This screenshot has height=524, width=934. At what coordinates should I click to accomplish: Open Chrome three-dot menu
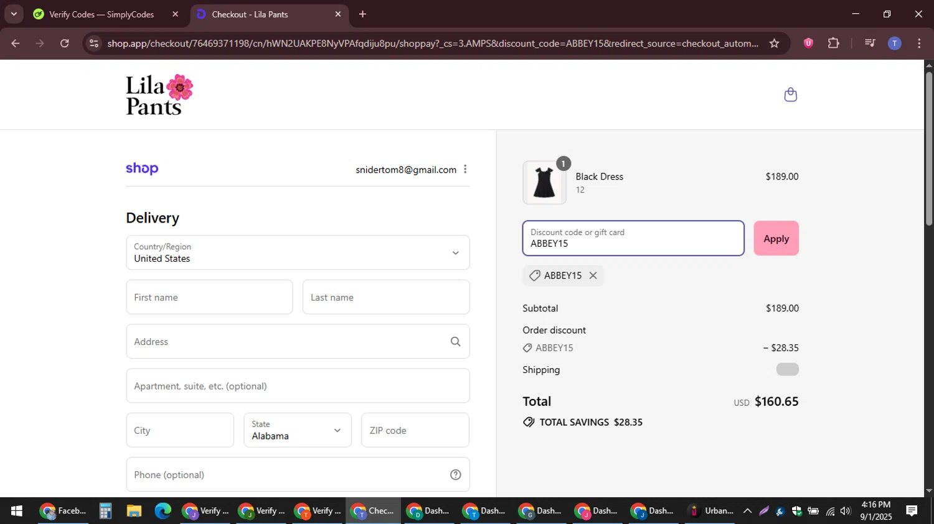pyautogui.click(x=919, y=43)
